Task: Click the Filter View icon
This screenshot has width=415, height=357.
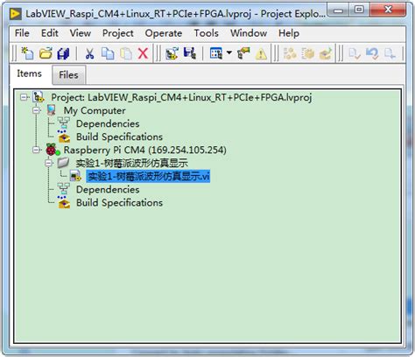Action: (216, 53)
